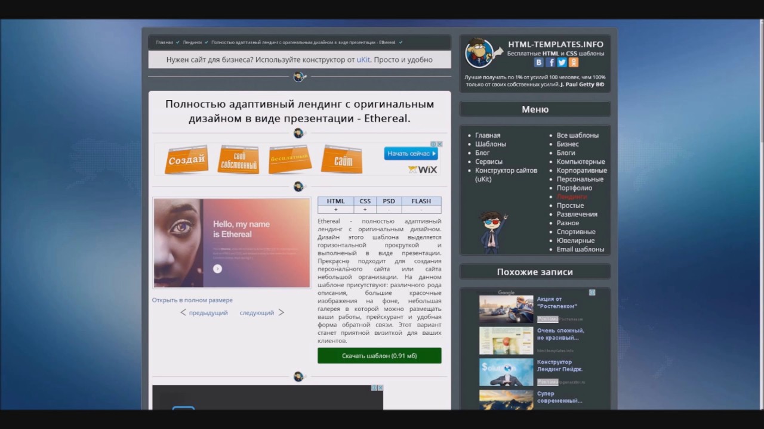Click the 'Похожие записи' heading
Screen dimensions: 764x429
(535, 272)
